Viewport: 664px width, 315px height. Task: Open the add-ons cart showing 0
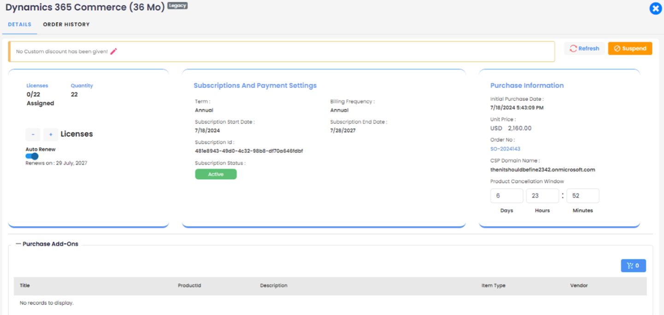click(x=633, y=265)
